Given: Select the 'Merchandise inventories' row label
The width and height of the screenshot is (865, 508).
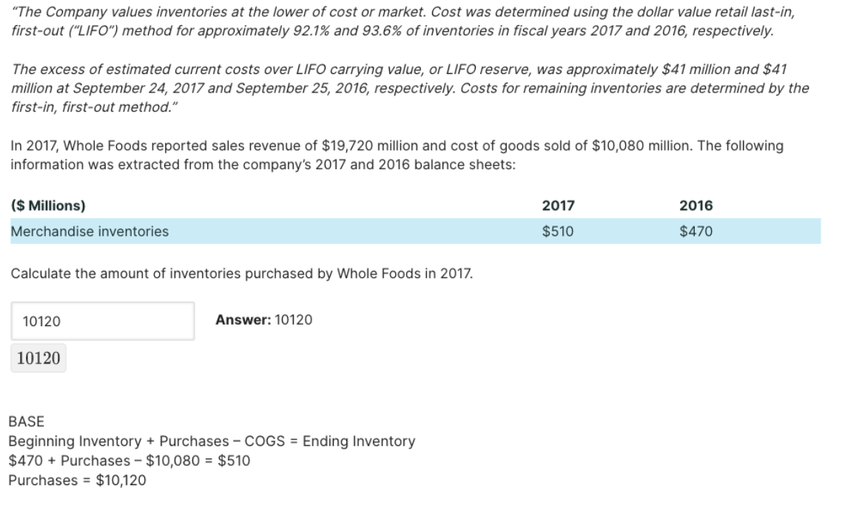Looking at the screenshot, I should click(90, 231).
